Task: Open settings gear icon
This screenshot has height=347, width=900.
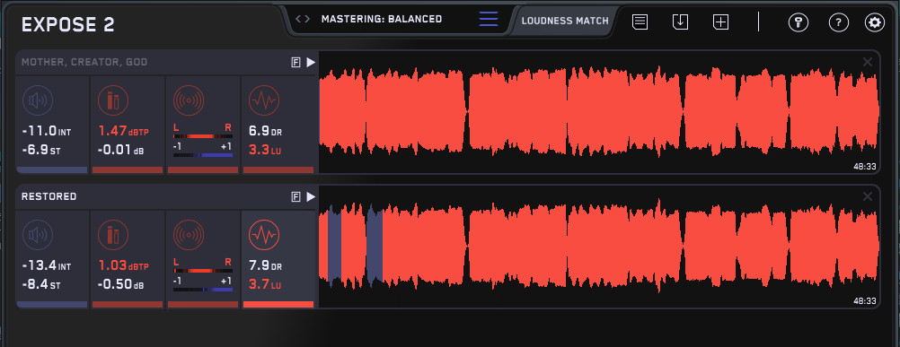Action: click(x=875, y=23)
